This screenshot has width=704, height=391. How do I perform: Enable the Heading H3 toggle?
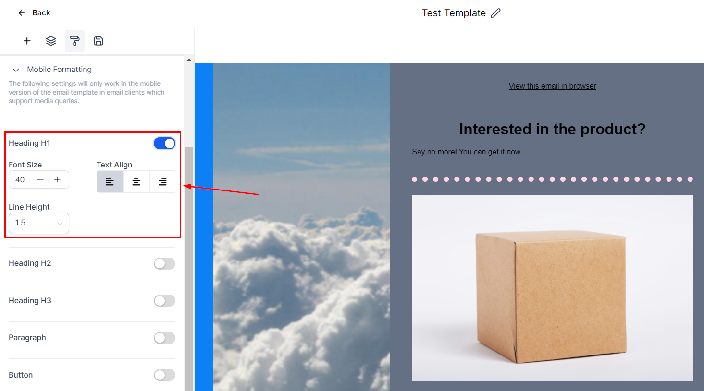164,301
